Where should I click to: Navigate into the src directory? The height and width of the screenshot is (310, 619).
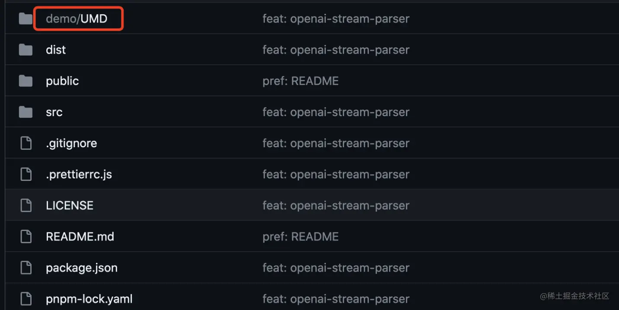tap(54, 112)
